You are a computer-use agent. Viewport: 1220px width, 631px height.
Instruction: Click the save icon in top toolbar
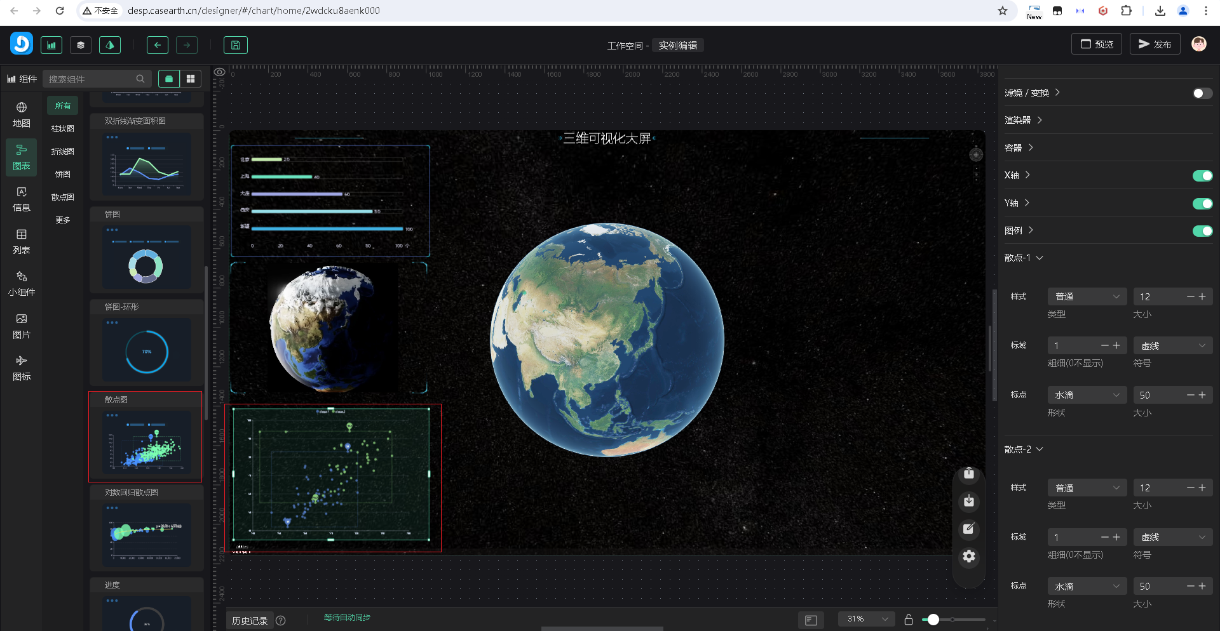point(235,45)
